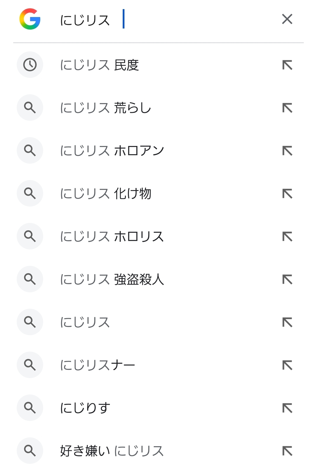Insert にじリス ホロリス using arrow icon
The width and height of the screenshot is (317, 470).
pos(287,236)
